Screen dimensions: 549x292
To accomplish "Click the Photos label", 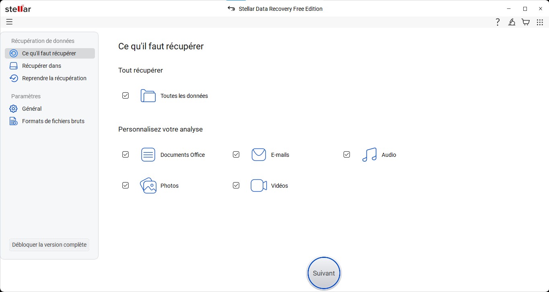I will 169,186.
